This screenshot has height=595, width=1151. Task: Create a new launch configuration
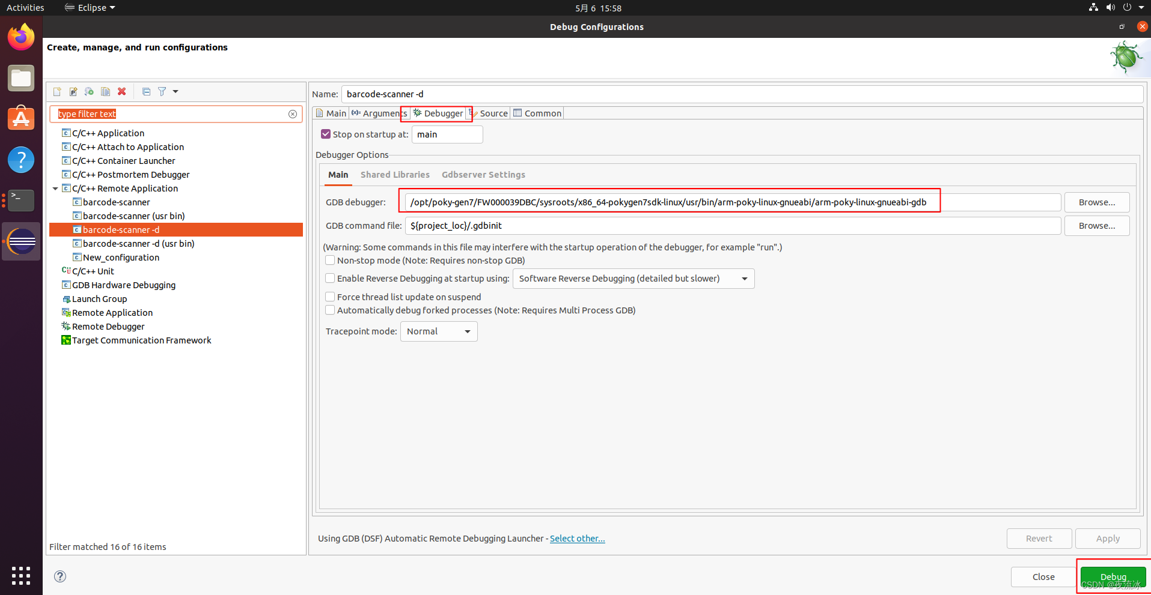point(56,91)
